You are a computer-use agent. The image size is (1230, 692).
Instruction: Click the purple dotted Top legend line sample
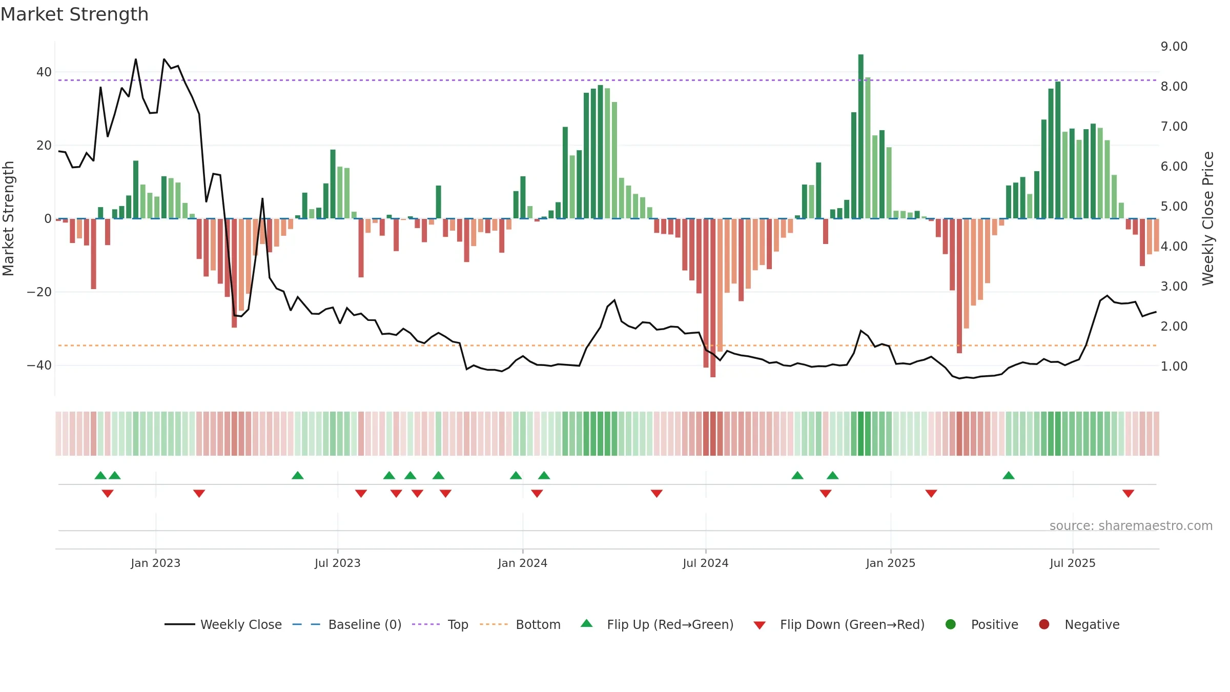tap(426, 624)
